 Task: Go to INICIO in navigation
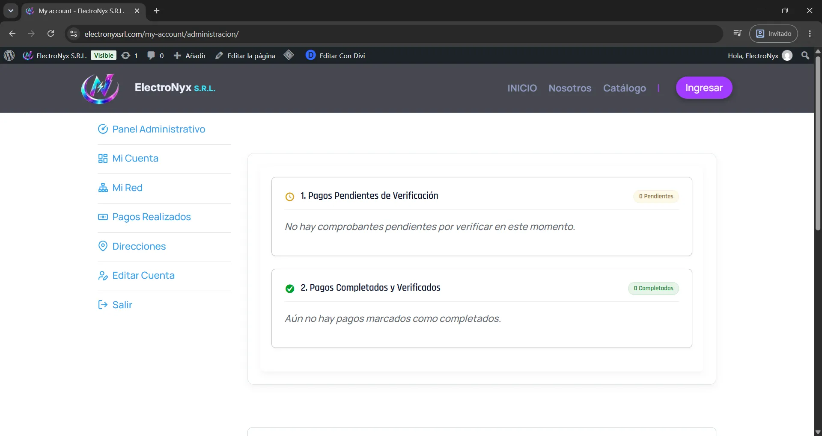pyautogui.click(x=522, y=88)
